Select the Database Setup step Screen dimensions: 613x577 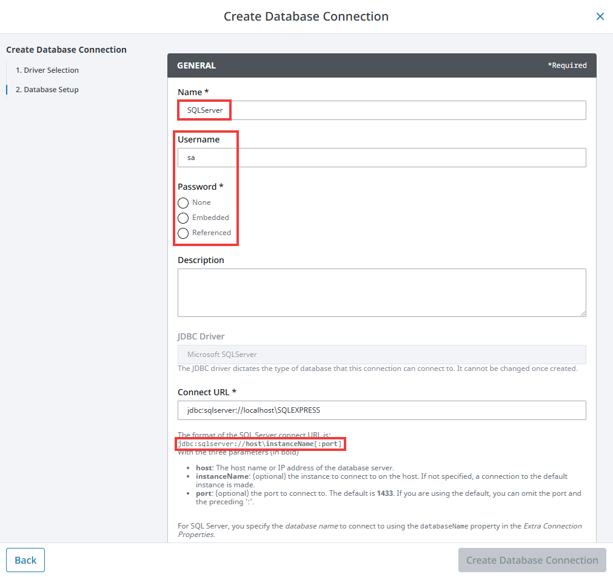click(47, 90)
